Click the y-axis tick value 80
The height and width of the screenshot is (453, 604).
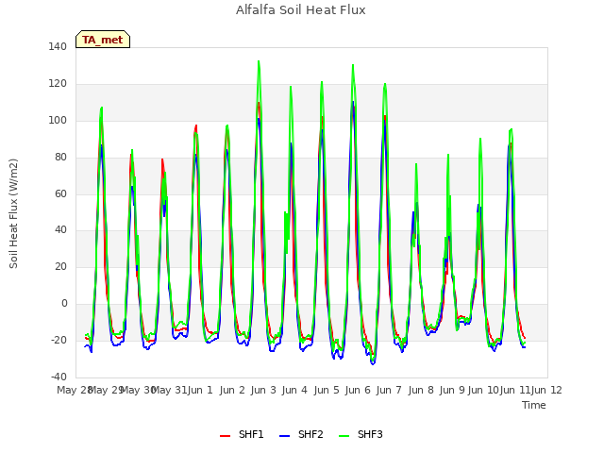(x=59, y=158)
